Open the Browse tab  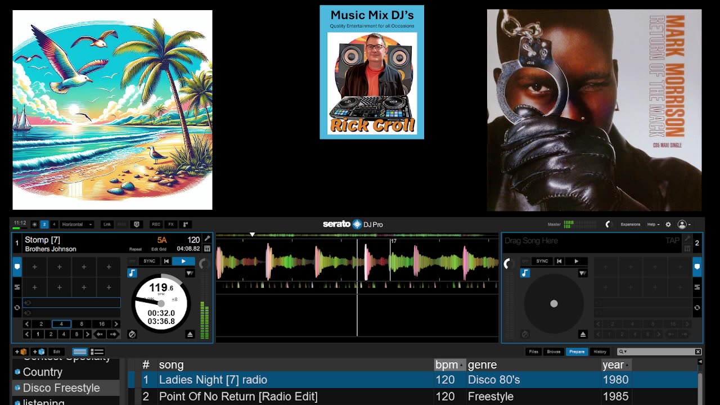554,352
